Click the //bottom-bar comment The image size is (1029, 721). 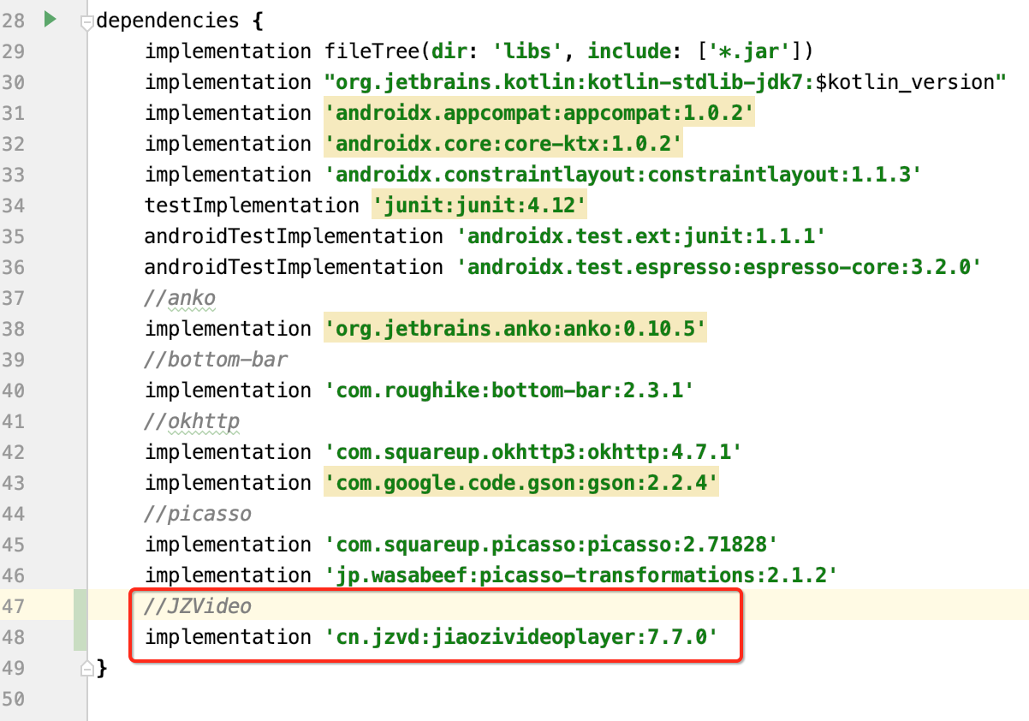[216, 360]
